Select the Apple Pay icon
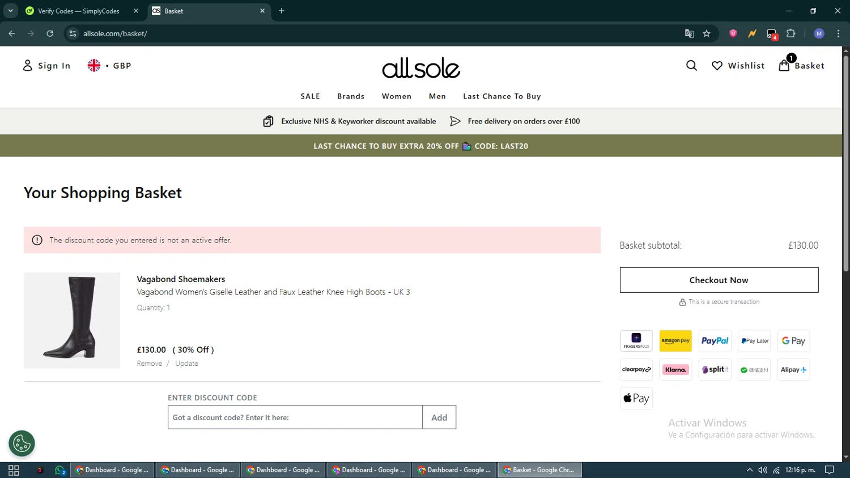The width and height of the screenshot is (850, 478). 636,398
